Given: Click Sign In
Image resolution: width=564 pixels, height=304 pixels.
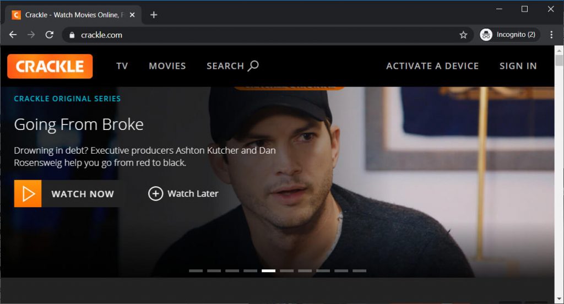Looking at the screenshot, I should tap(518, 66).
